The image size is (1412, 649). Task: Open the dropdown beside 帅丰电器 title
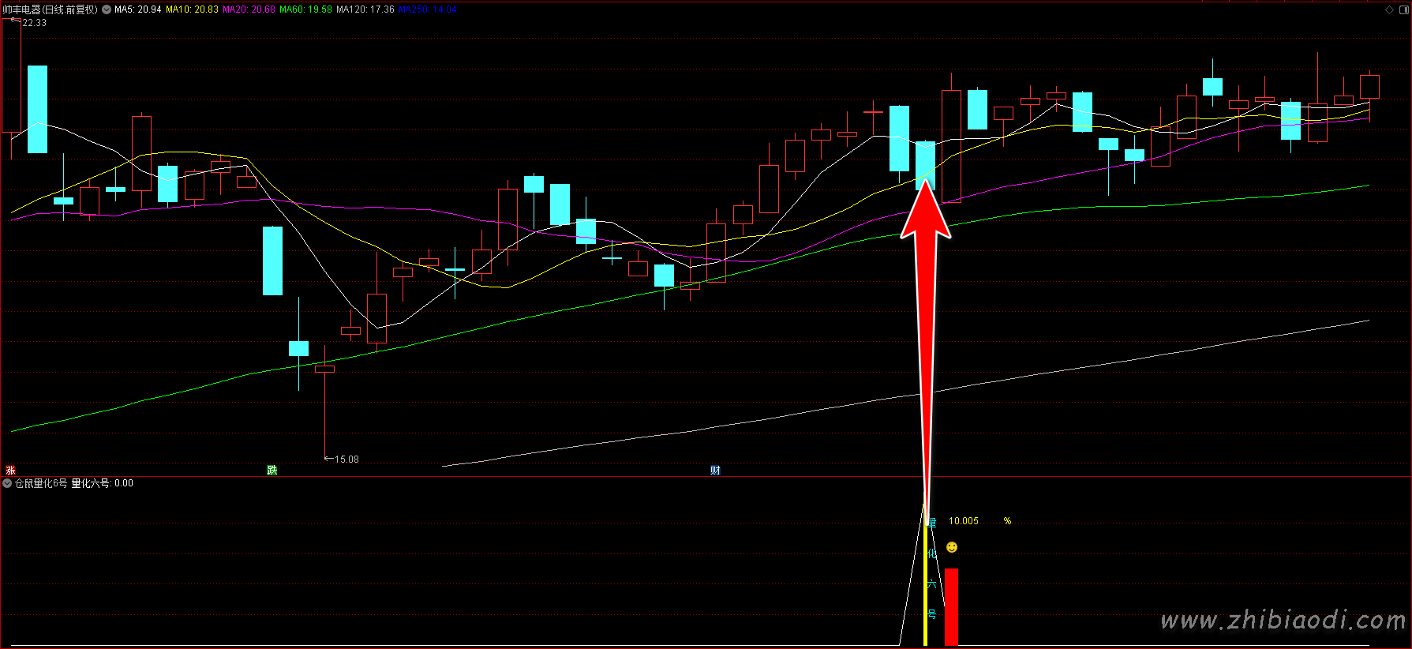107,9
